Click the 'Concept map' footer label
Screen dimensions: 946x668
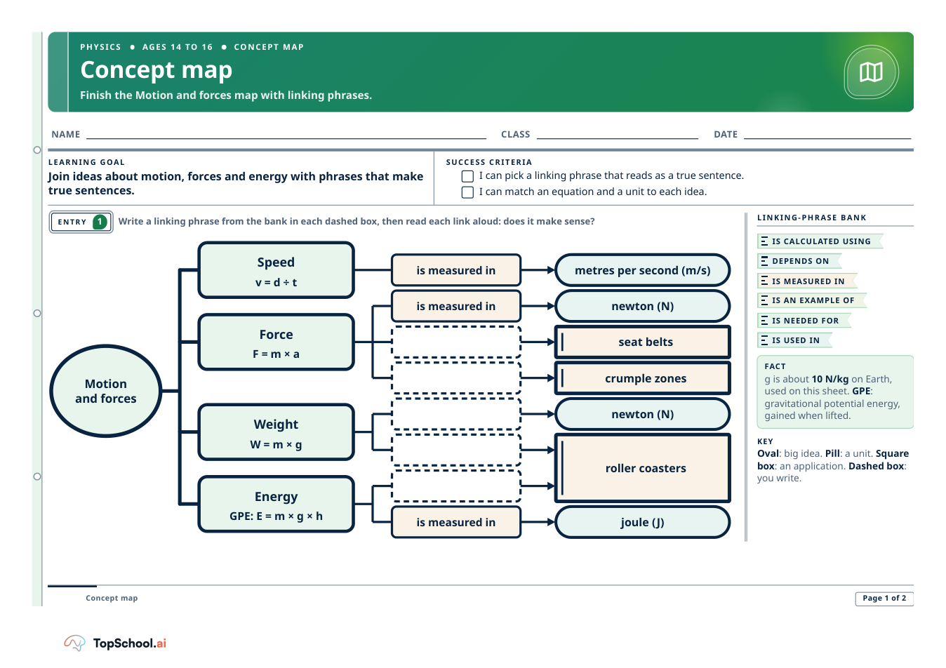coord(112,599)
